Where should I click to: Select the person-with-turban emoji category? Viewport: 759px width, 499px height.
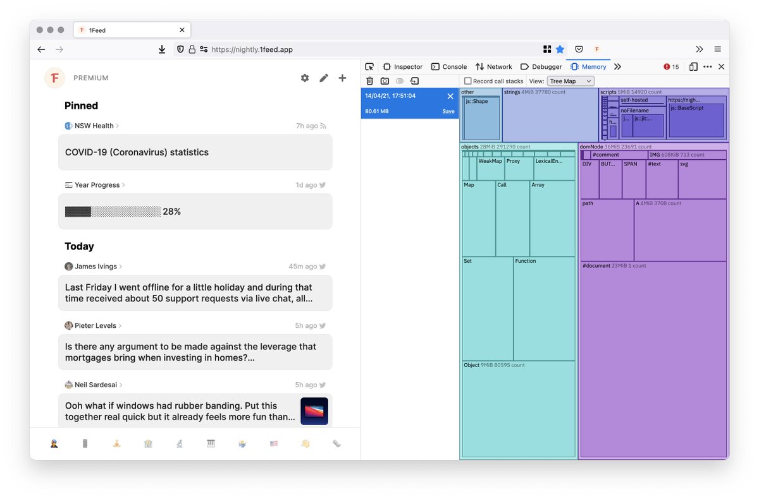pos(54,444)
